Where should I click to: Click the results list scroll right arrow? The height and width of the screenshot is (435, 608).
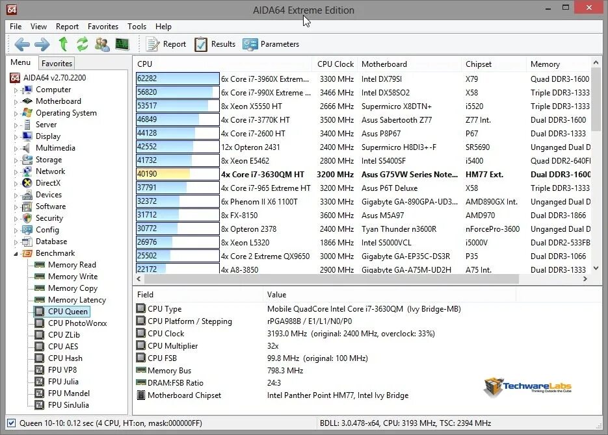click(585, 279)
